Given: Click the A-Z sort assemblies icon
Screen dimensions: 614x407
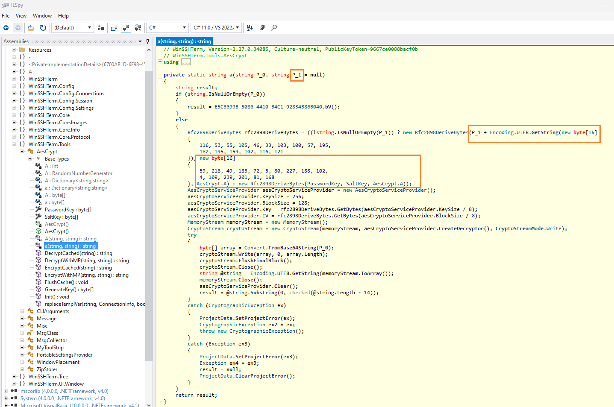Looking at the screenshot, I should tap(250, 28).
